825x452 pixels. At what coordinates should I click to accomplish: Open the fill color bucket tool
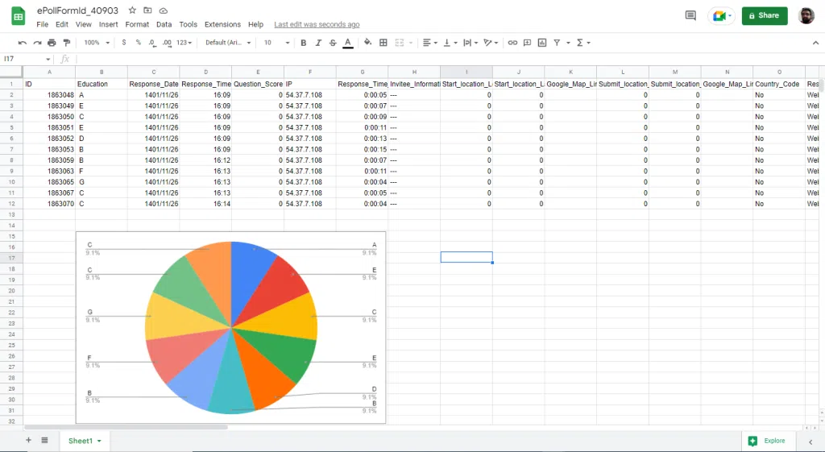pyautogui.click(x=367, y=43)
